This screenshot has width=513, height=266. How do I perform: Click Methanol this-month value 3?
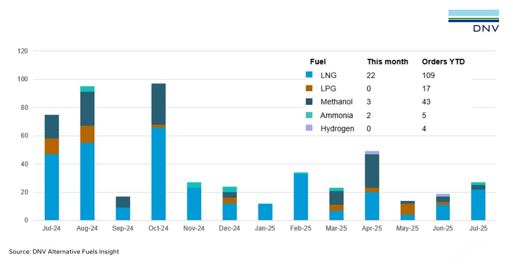click(368, 102)
